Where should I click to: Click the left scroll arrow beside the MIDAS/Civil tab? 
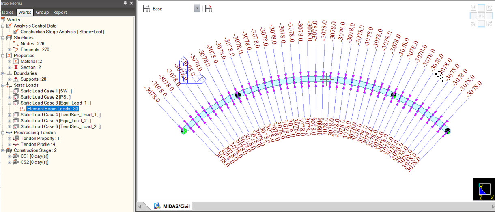tap(140, 206)
